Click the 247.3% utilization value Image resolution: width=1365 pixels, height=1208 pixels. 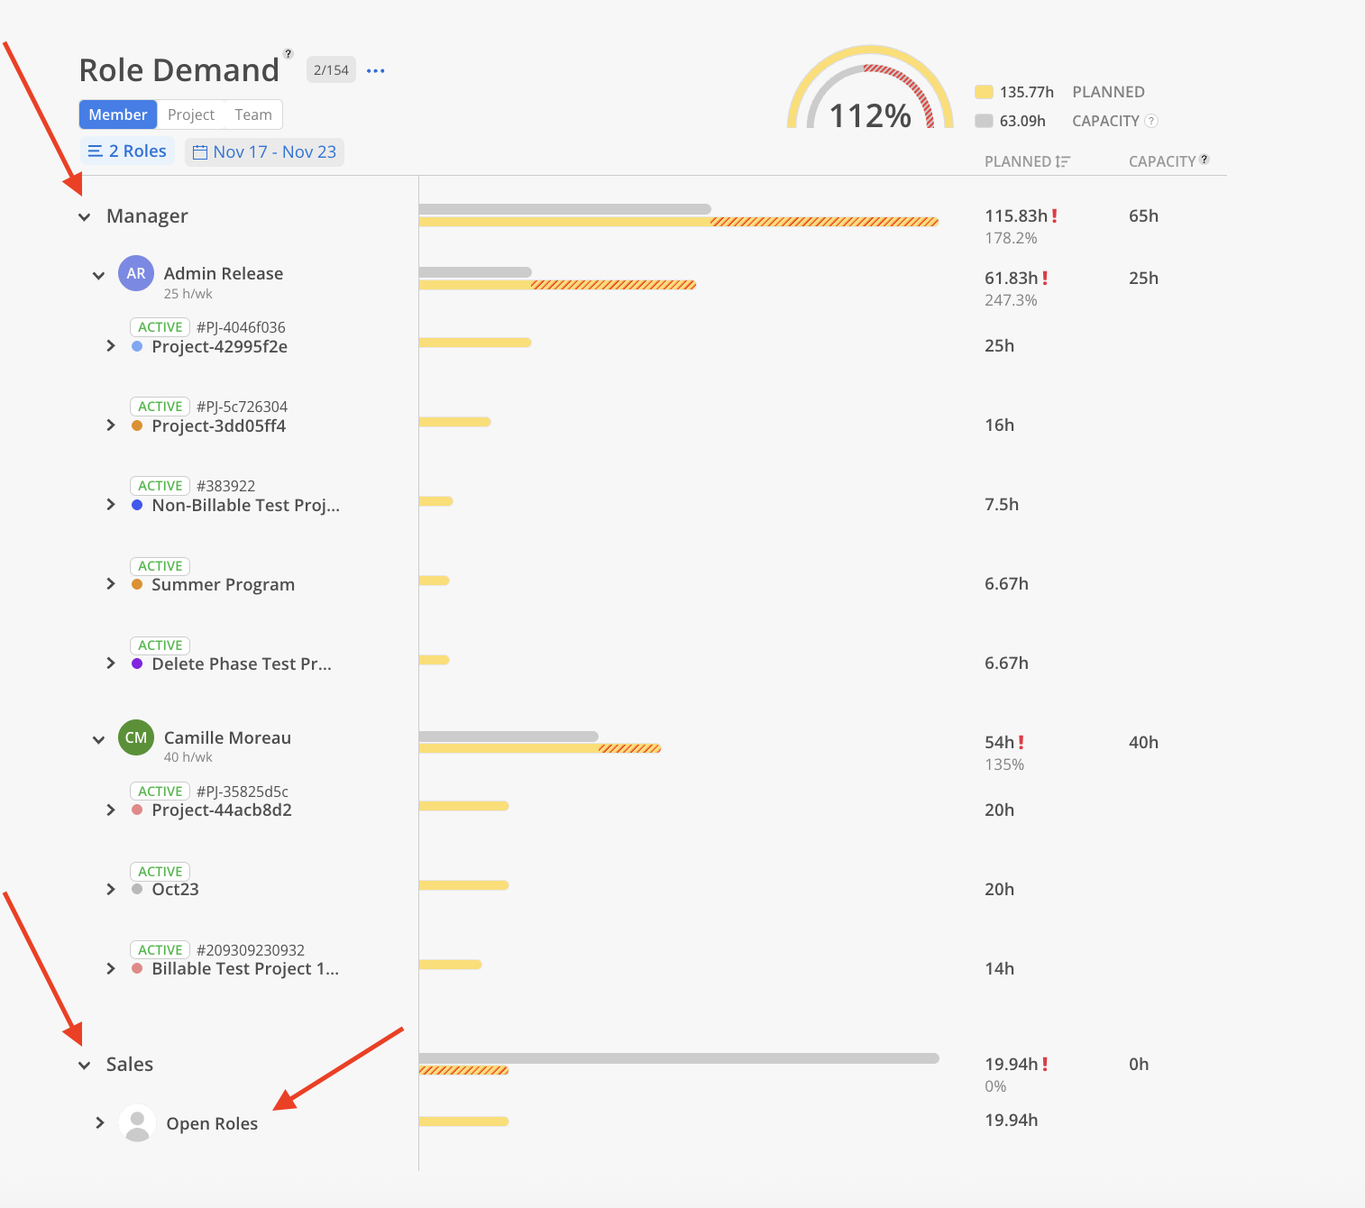(x=1011, y=300)
